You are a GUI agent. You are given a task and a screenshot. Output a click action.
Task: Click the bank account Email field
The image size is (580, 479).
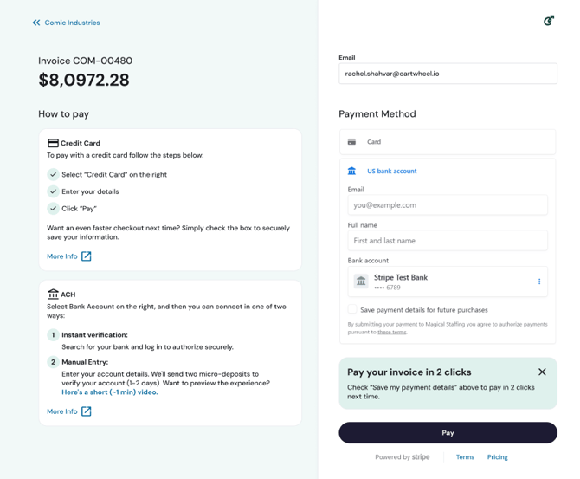(447, 205)
